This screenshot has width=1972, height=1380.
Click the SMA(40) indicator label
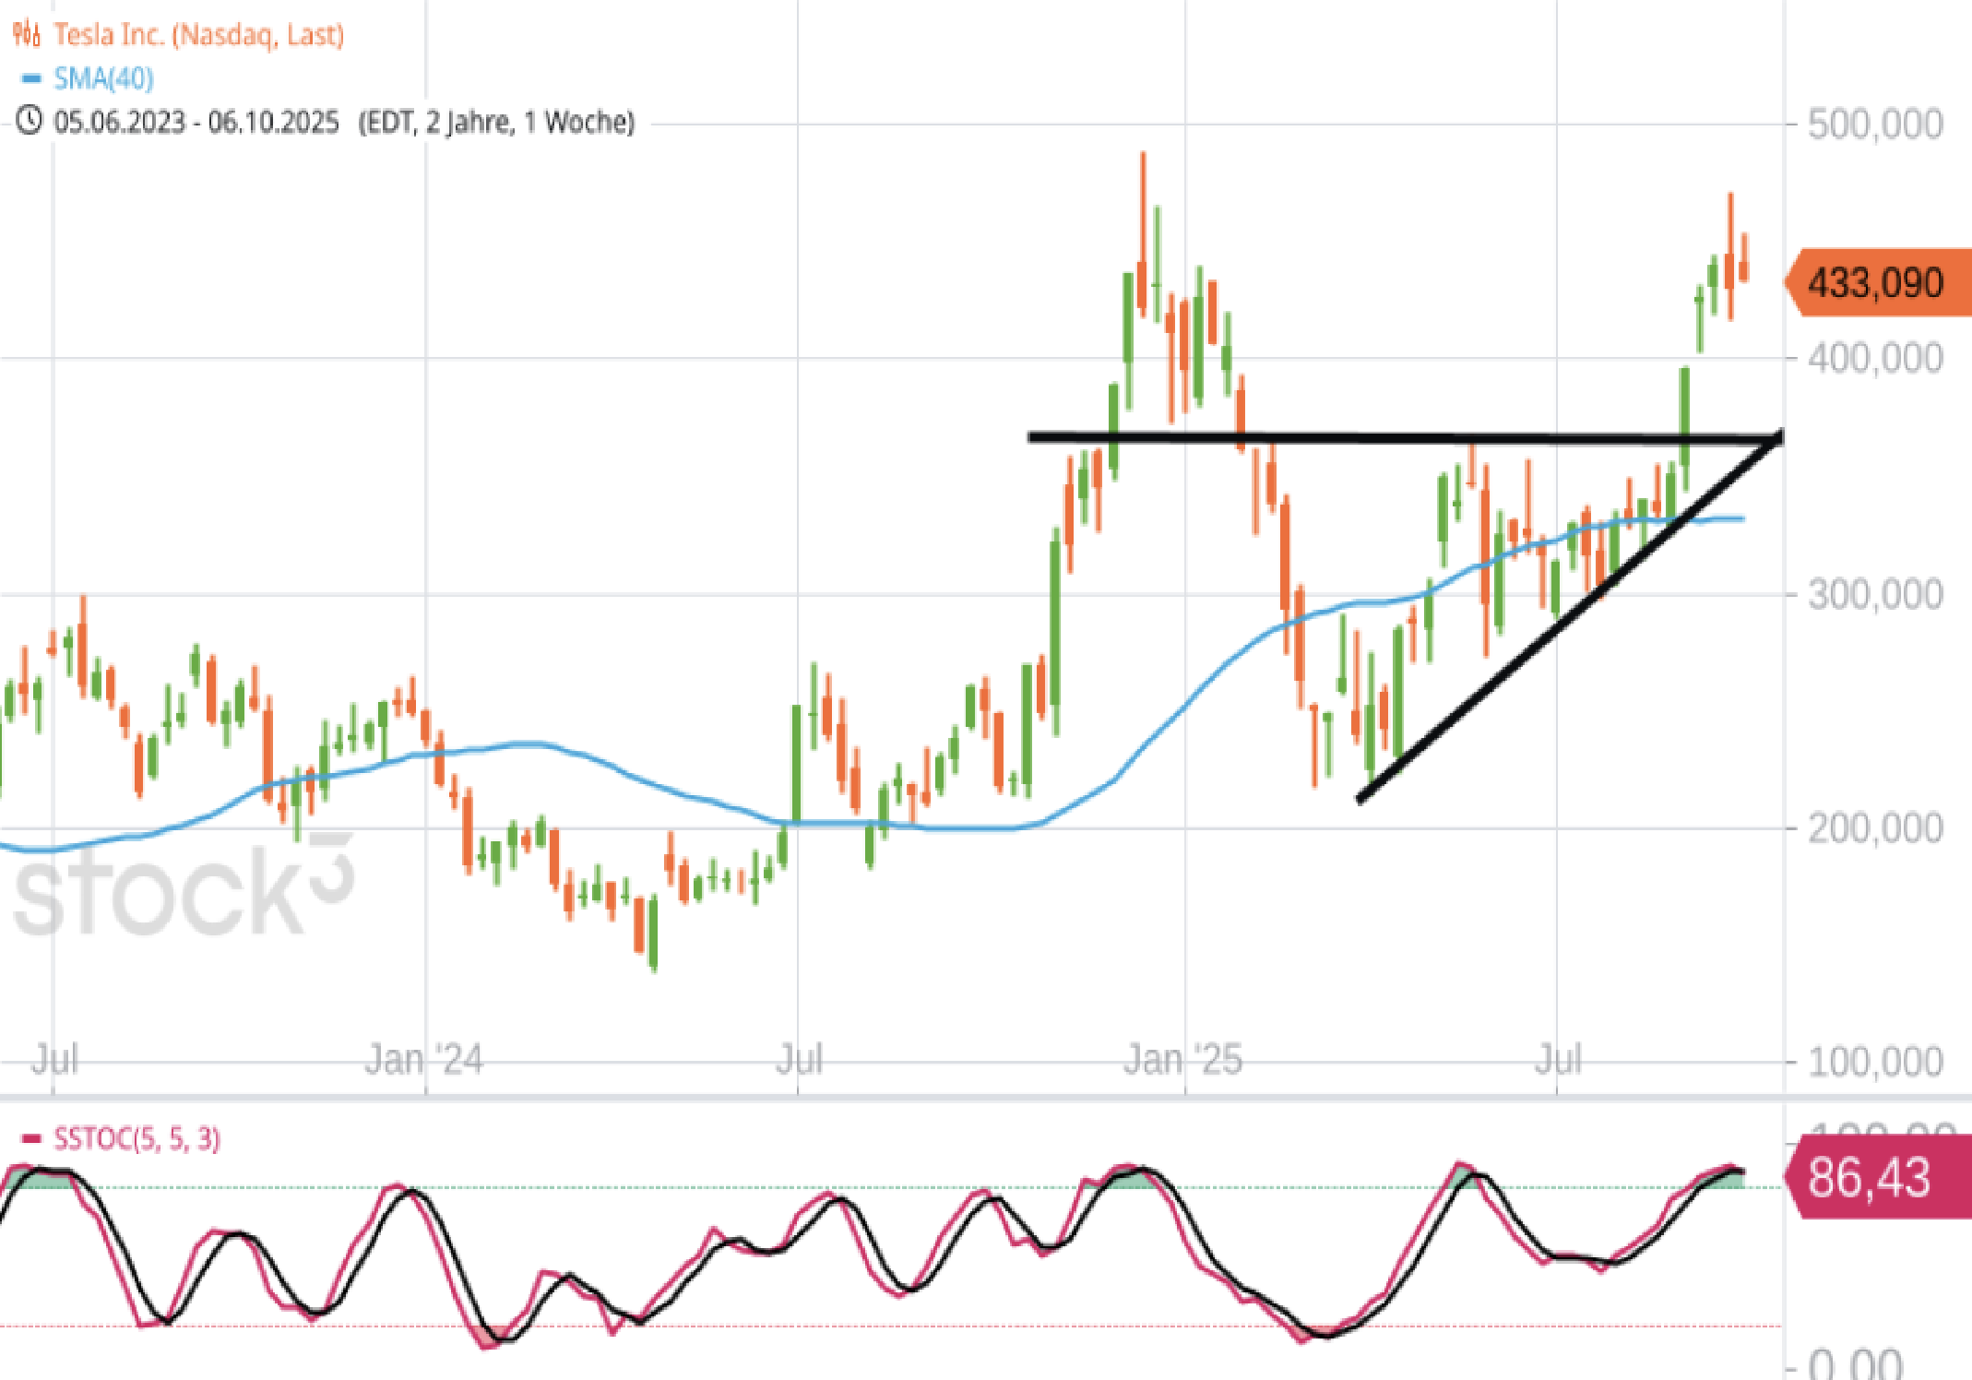(x=103, y=78)
